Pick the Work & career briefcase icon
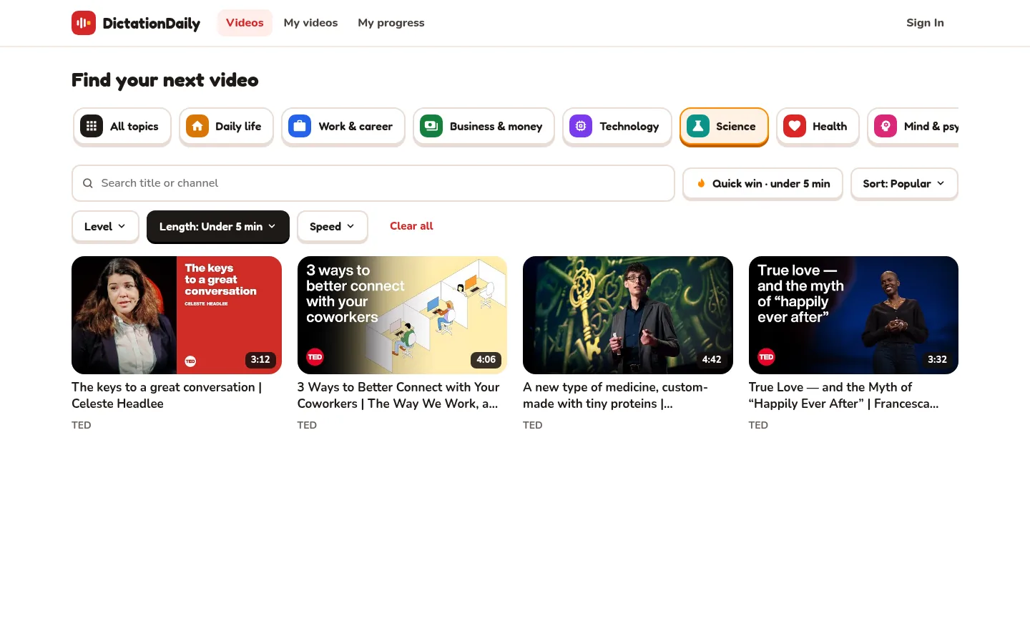1030x644 pixels. click(300, 126)
